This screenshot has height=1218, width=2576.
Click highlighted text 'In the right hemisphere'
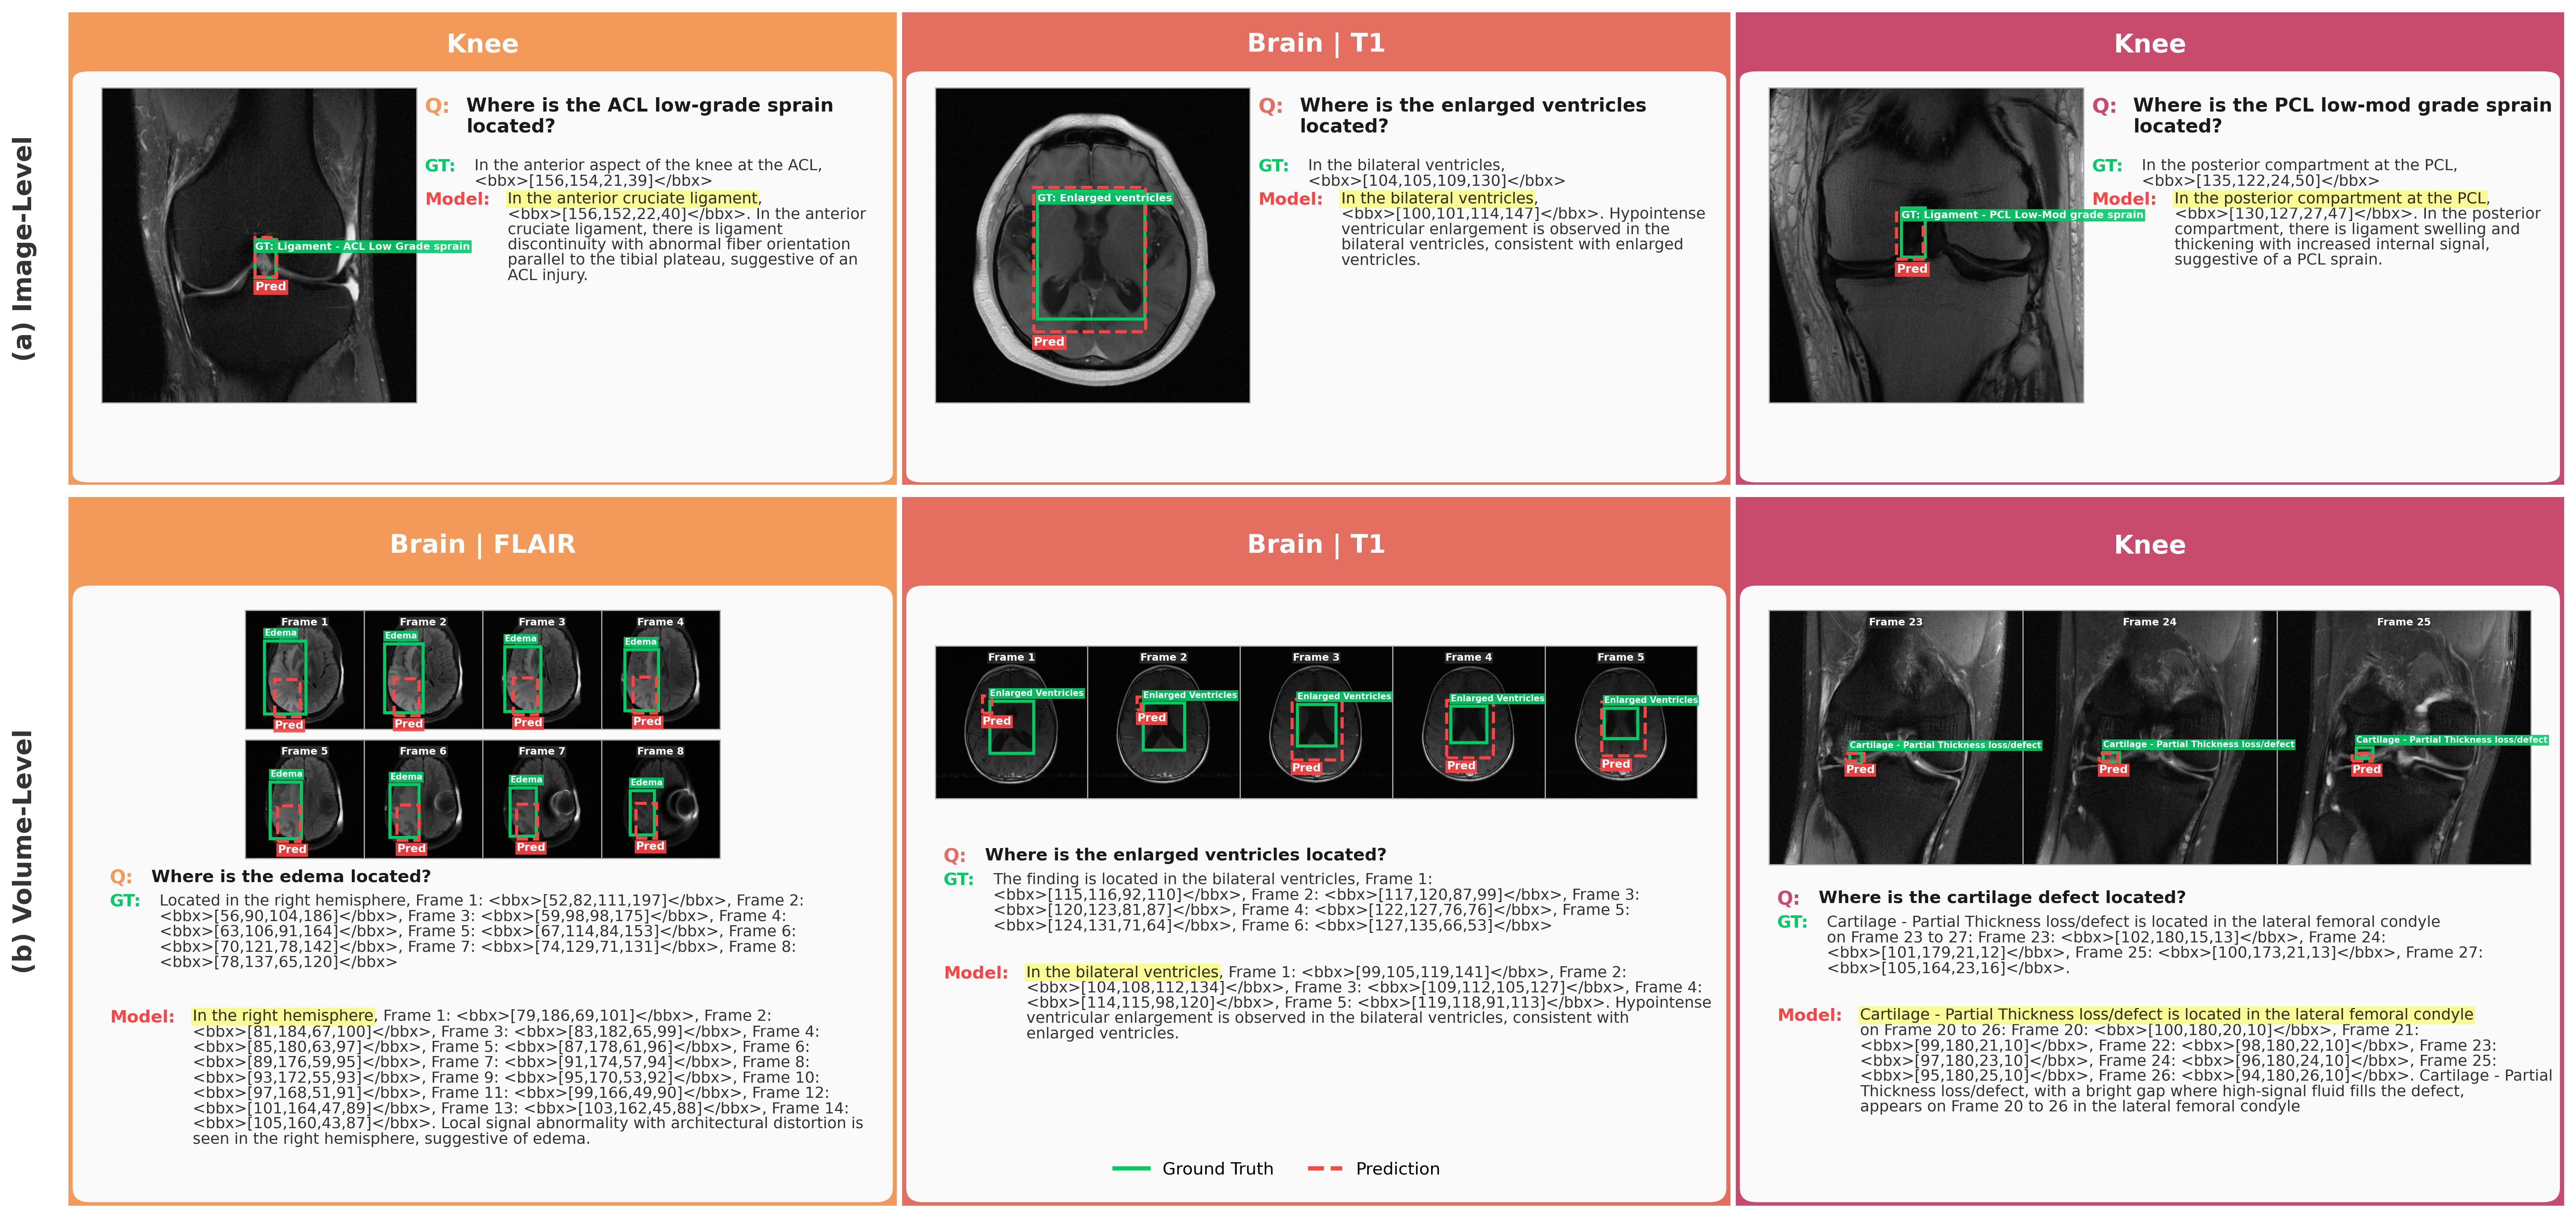click(x=283, y=1015)
